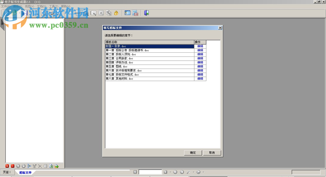Click 编辑 link for 第七章 投标文件格式 row
The width and height of the screenshot is (326, 177).
[x=200, y=74]
